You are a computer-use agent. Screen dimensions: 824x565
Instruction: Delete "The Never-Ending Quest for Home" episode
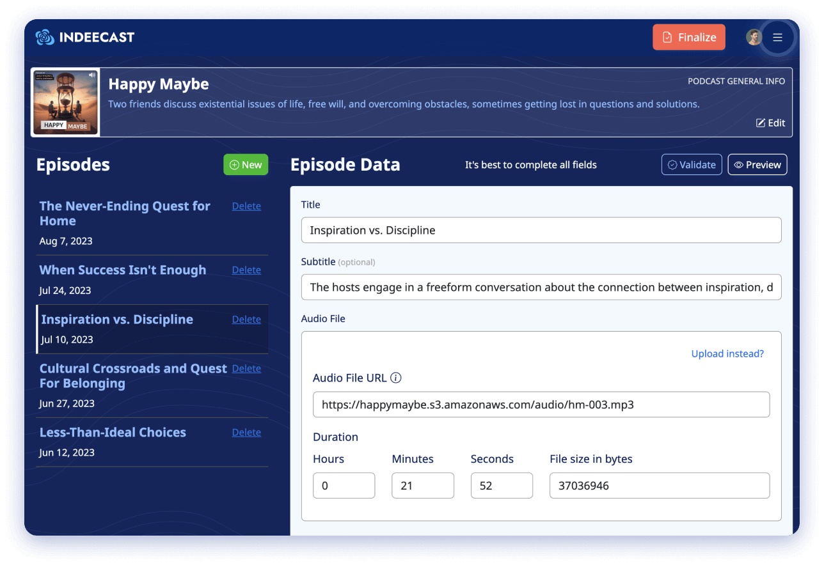click(246, 206)
